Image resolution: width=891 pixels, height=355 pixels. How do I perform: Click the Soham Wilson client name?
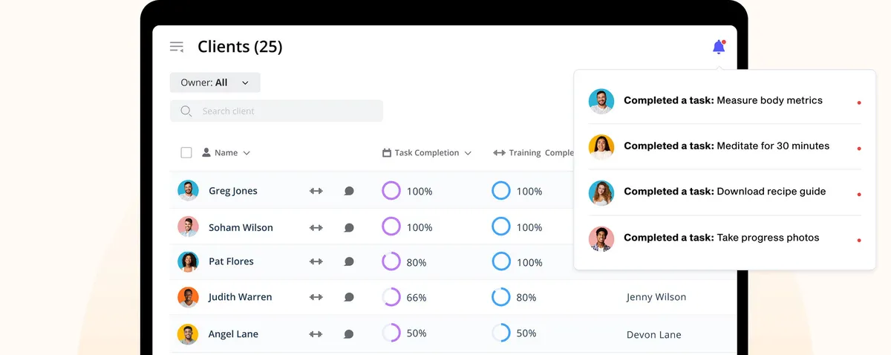241,227
